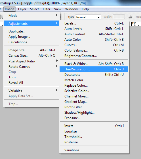Open the Variations dialog entry

(94, 150)
